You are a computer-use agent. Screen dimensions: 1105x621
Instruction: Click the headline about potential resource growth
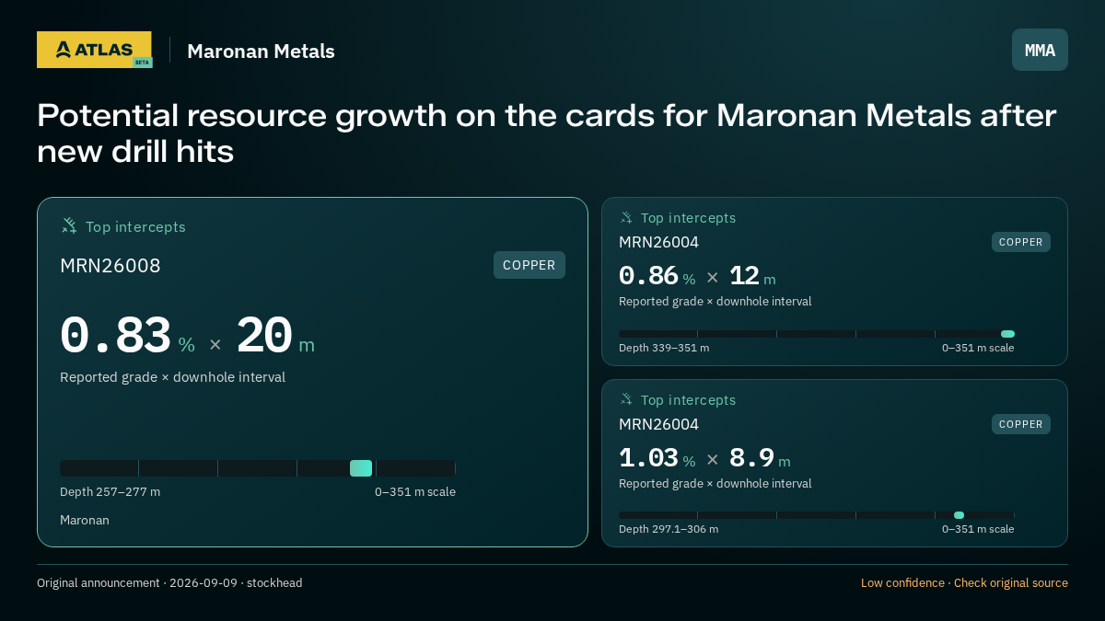pyautogui.click(x=546, y=132)
